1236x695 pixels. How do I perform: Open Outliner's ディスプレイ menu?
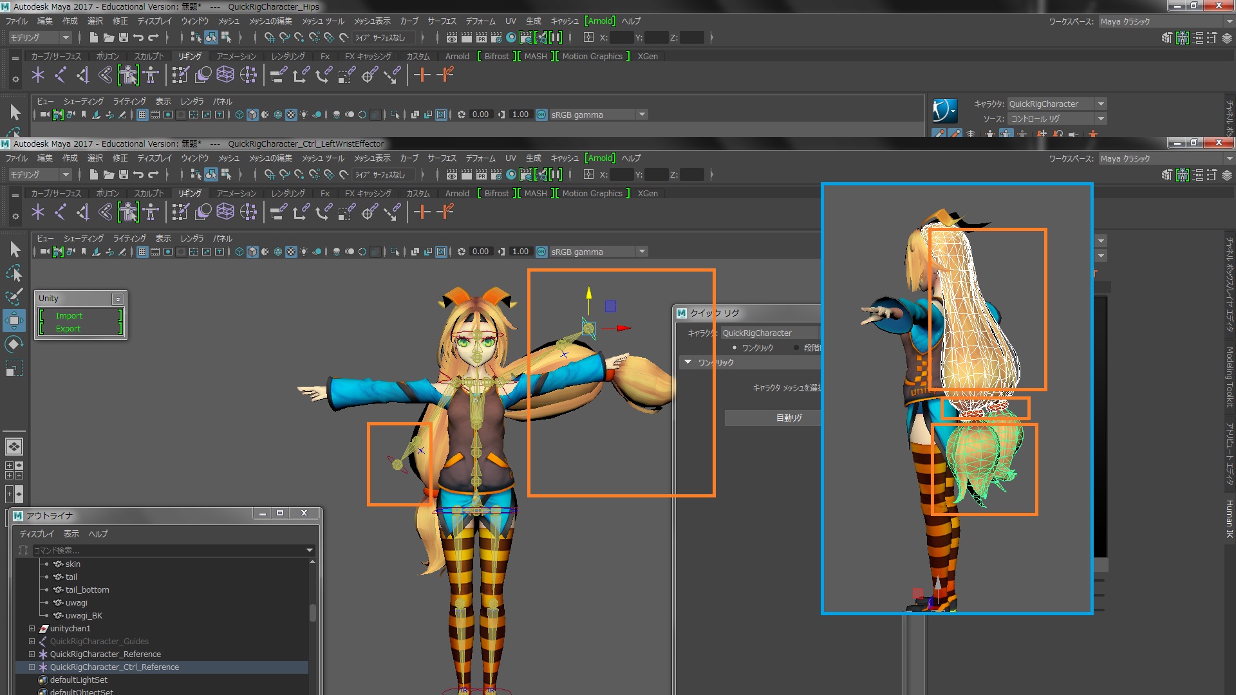point(37,533)
